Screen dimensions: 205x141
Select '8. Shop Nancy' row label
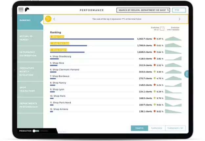coord(58,83)
